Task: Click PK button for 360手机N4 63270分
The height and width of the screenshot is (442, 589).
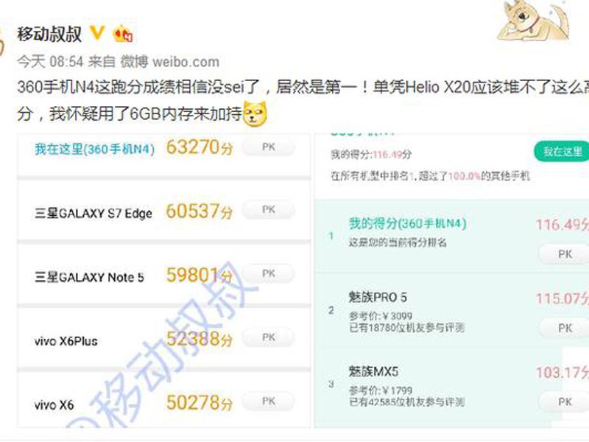Action: [x=269, y=147]
